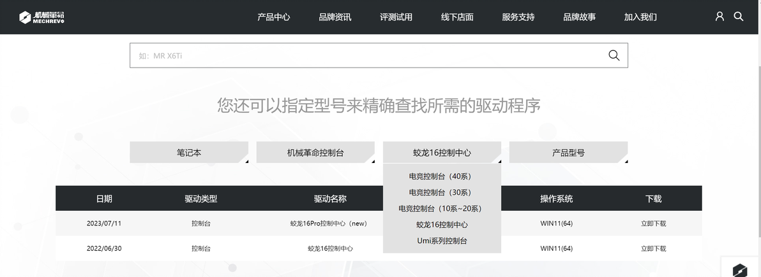Click WIN11(64) in the 2022/06/30 row
This screenshot has width=761, height=277.
coord(557,248)
